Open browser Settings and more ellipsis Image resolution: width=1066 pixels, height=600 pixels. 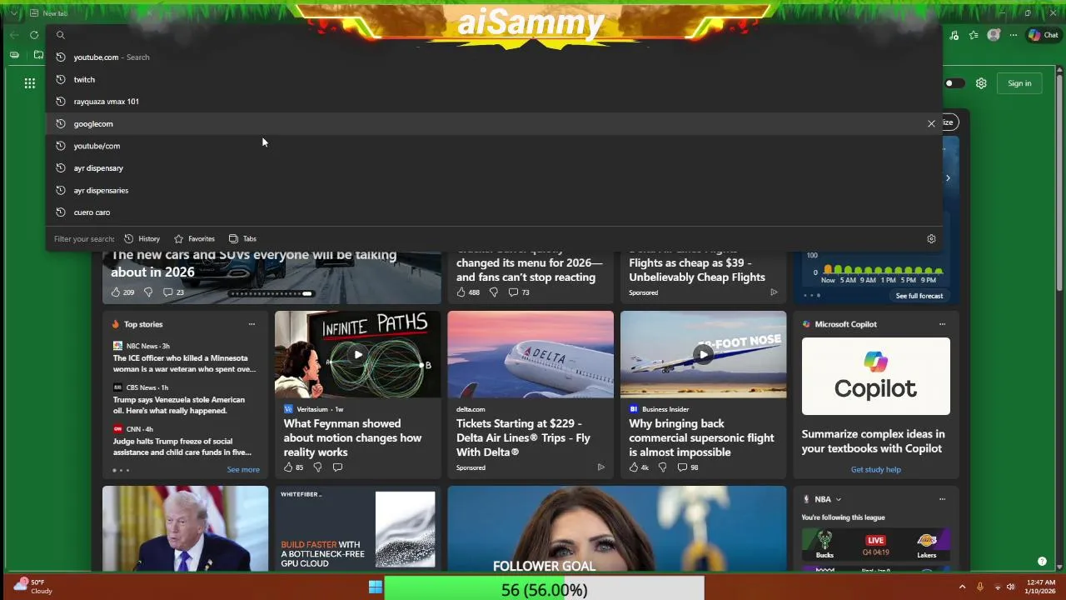click(1014, 35)
